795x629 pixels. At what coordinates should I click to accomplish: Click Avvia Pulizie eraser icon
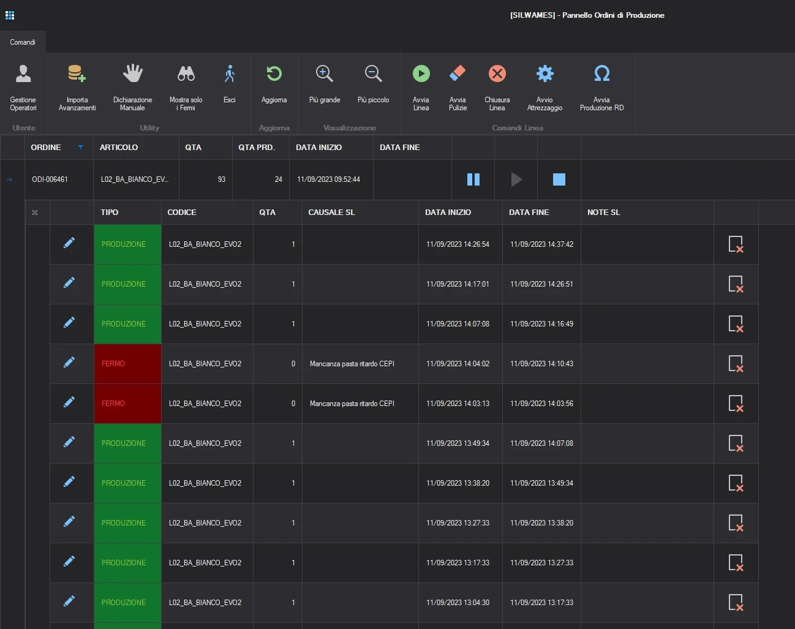(458, 73)
